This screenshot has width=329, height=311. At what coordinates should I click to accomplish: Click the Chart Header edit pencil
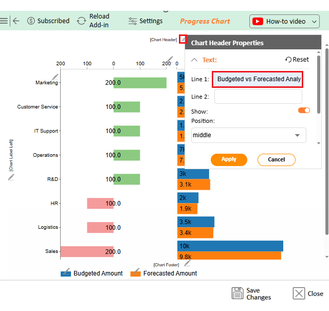(182, 40)
